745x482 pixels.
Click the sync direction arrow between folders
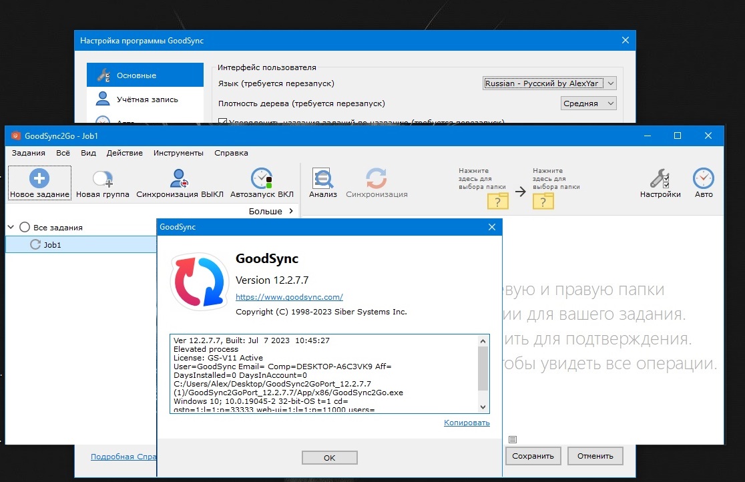520,192
